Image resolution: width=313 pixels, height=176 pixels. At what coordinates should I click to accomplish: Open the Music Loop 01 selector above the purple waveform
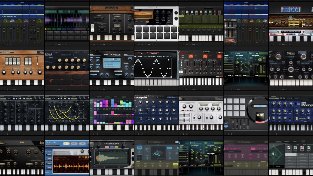(x=83, y=12)
